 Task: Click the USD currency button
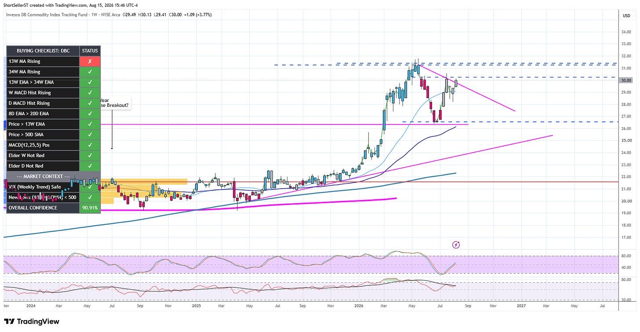pyautogui.click(x=626, y=16)
